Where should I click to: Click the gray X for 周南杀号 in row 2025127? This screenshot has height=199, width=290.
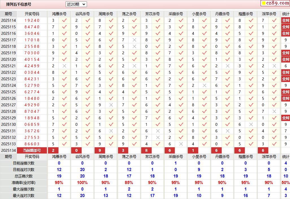111,105
